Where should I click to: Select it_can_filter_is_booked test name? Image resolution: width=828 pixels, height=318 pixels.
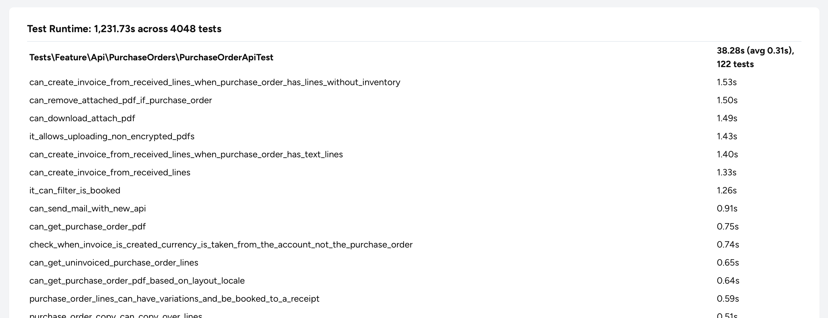click(75, 191)
